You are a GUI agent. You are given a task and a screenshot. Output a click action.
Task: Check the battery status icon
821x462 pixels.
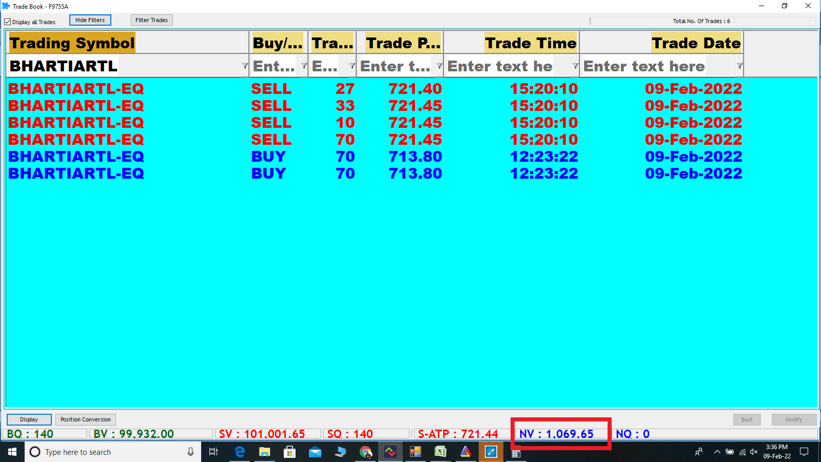pyautogui.click(x=729, y=452)
